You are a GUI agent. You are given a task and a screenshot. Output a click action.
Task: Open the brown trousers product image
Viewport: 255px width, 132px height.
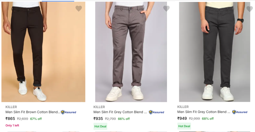[x=43, y=51]
